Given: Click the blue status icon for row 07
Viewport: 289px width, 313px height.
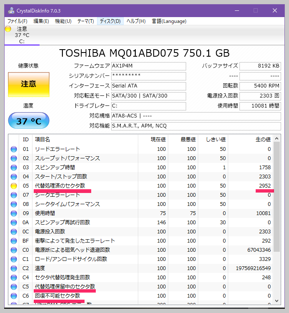Looking at the screenshot, I should (x=14, y=195).
